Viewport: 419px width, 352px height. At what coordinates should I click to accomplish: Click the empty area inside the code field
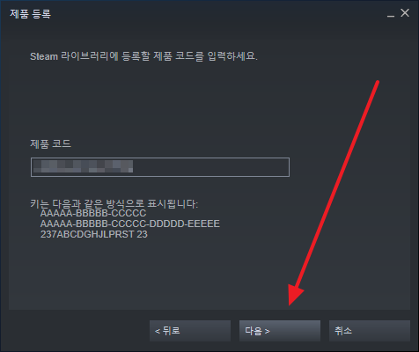coord(211,167)
